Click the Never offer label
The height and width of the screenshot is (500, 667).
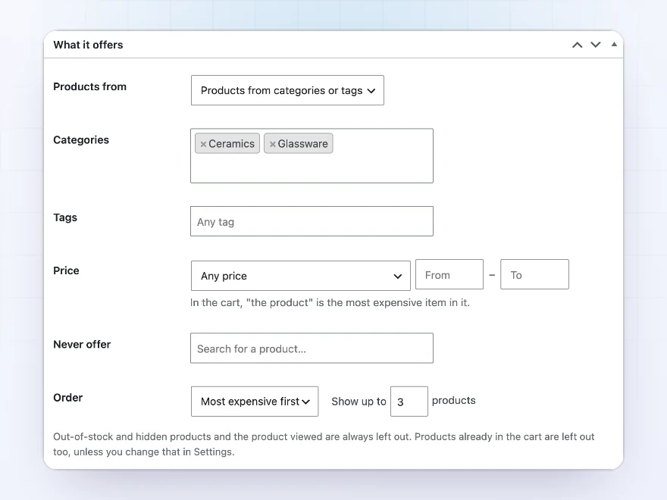[82, 345]
